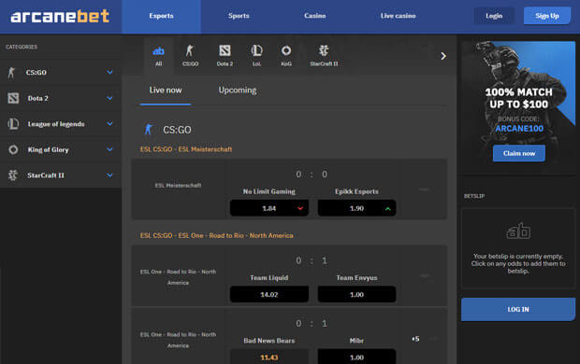Click CS:GO soldier icon in sidebar
580x364 pixels.
(11, 73)
